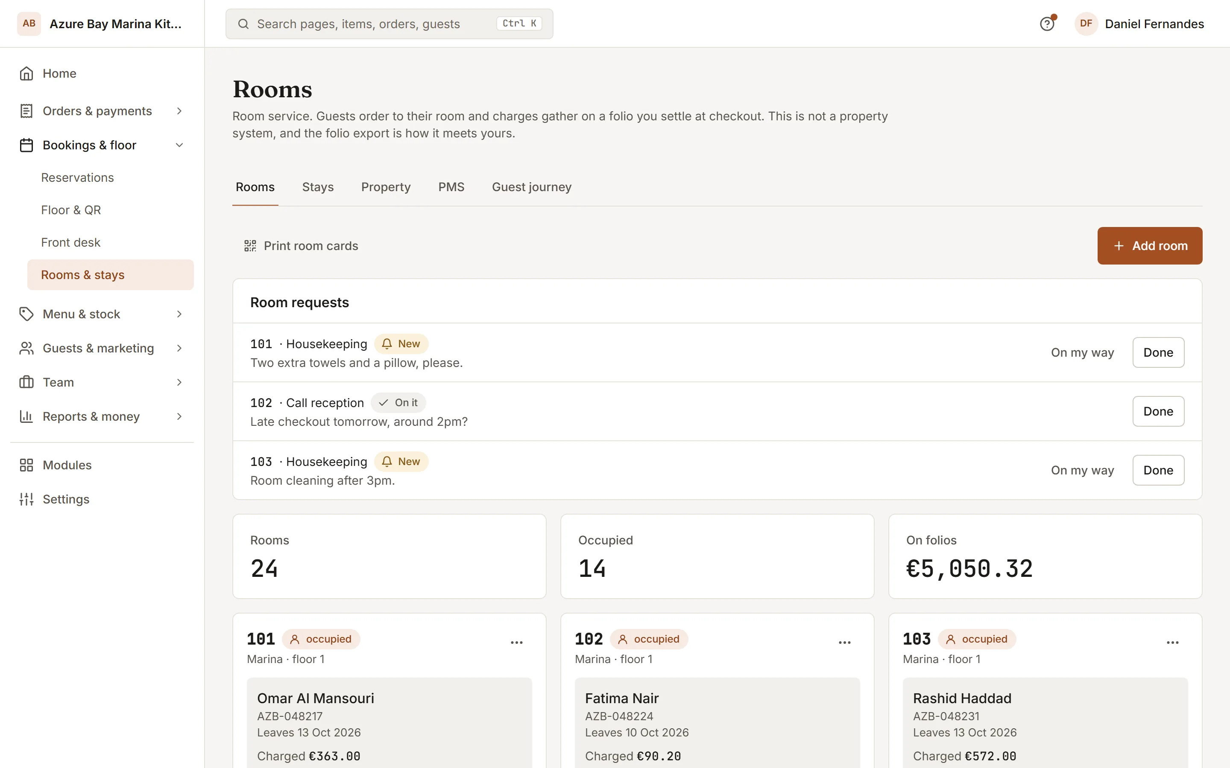Viewport: 1230px width, 768px height.
Task: Click the Bookings & floor calendar icon
Action: 26,145
